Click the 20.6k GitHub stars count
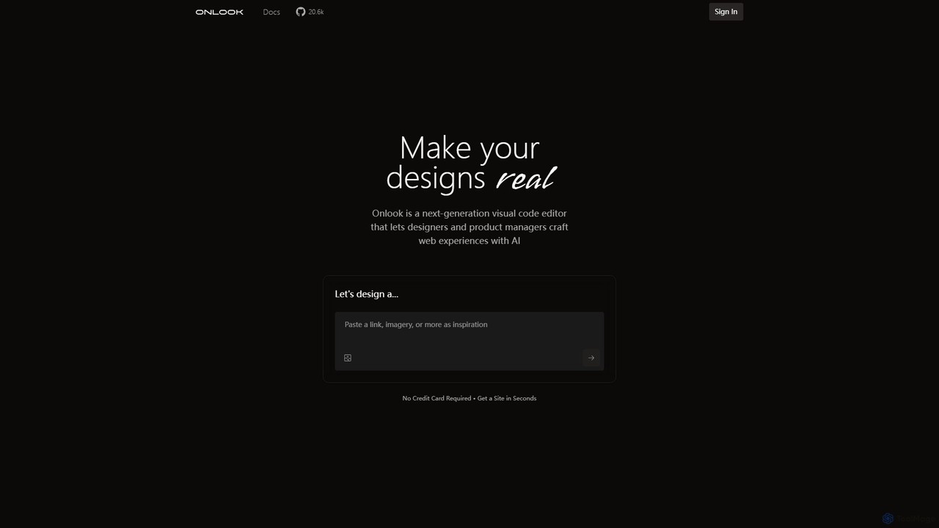 click(x=316, y=12)
